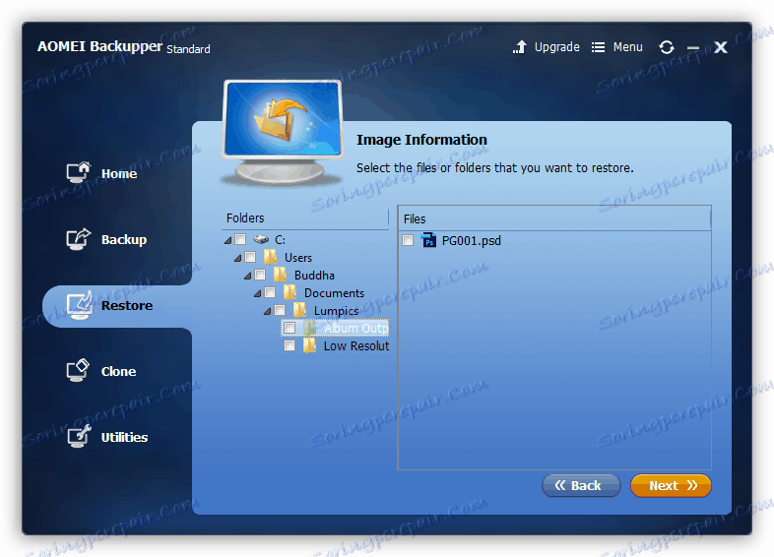Click the refresh icon in title bar
The image size is (774, 557).
pyautogui.click(x=667, y=47)
